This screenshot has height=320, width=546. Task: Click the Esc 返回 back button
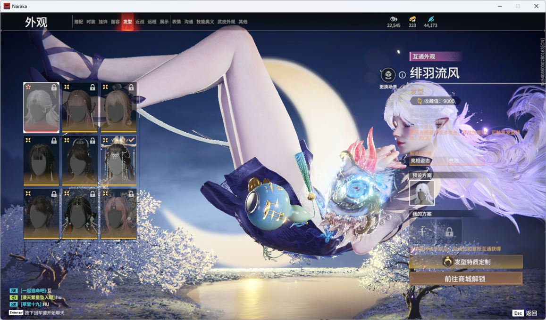[x=525, y=313]
